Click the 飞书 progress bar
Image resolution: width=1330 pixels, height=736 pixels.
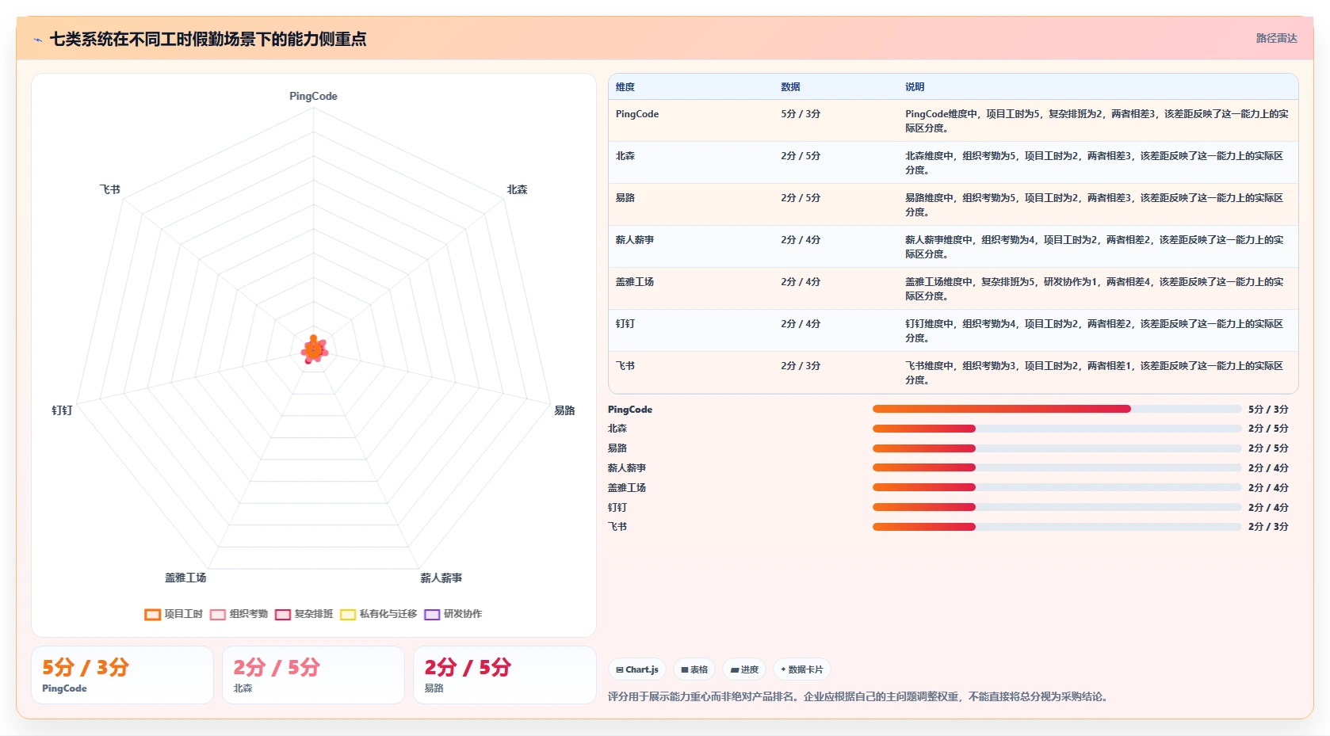click(1057, 527)
